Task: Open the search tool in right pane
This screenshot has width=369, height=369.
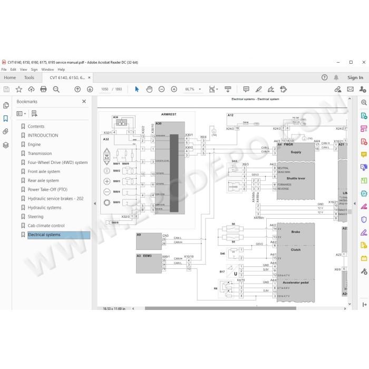Action: click(364, 102)
